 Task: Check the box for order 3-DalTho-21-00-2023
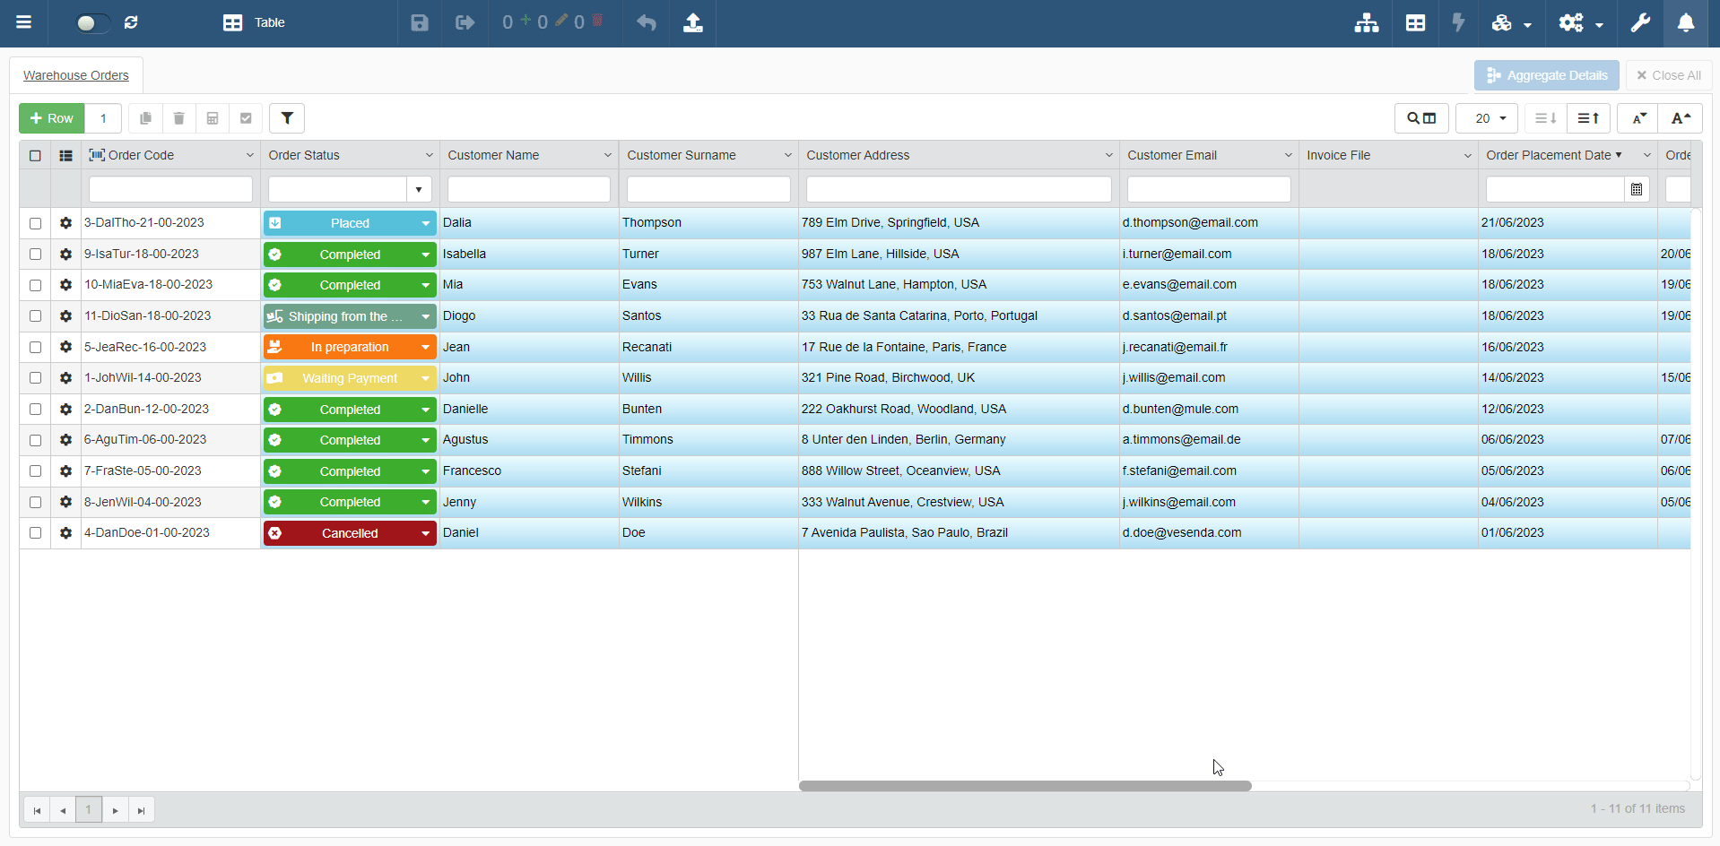(x=35, y=223)
